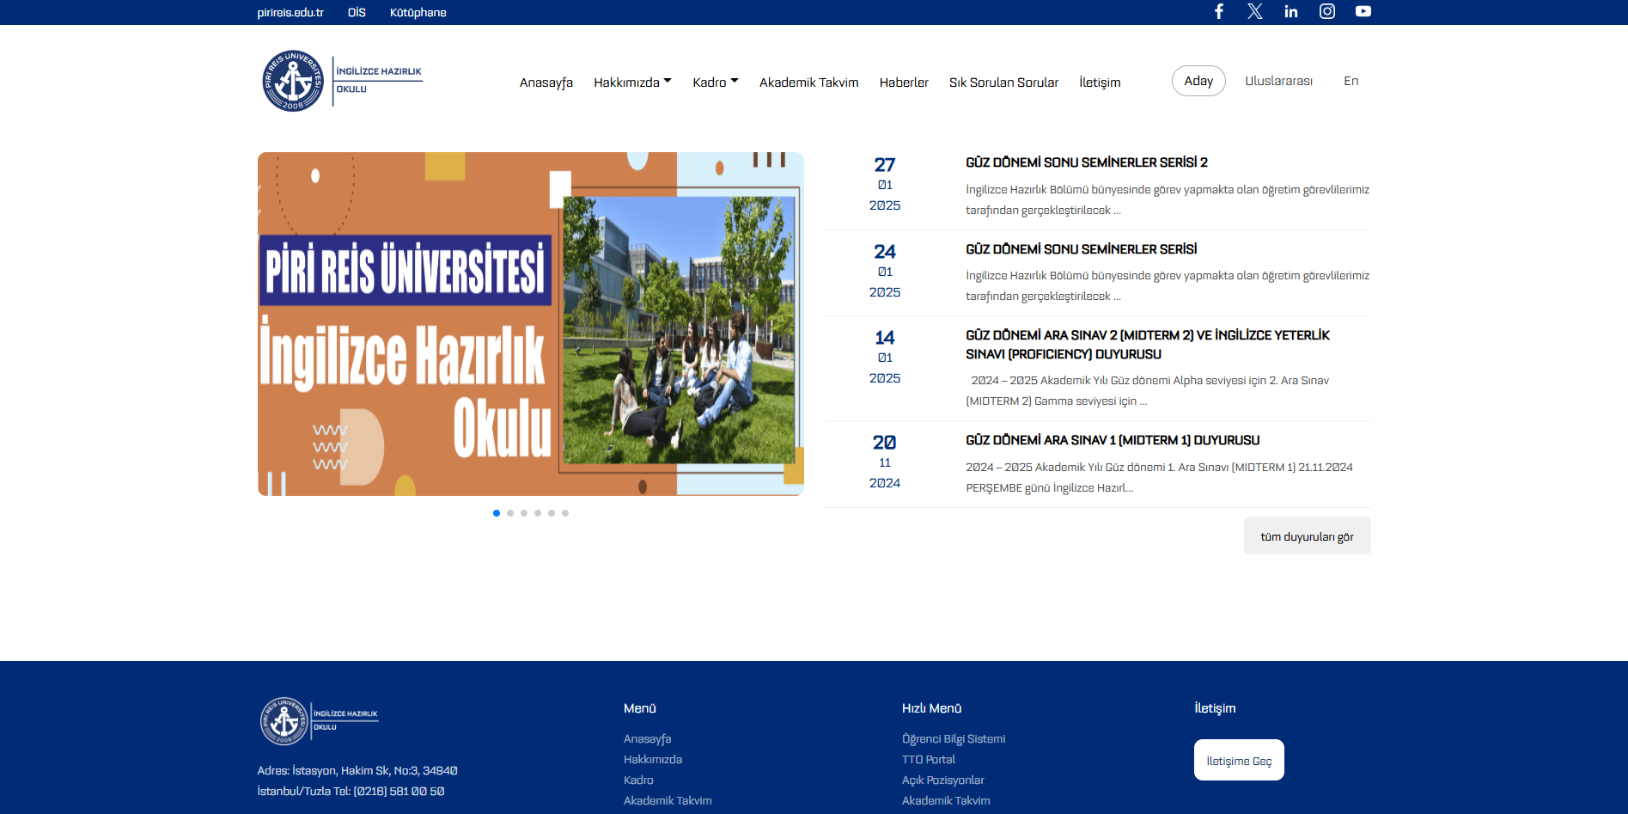Open the X (Twitter) icon in top bar
1628x814 pixels.
tap(1255, 11)
